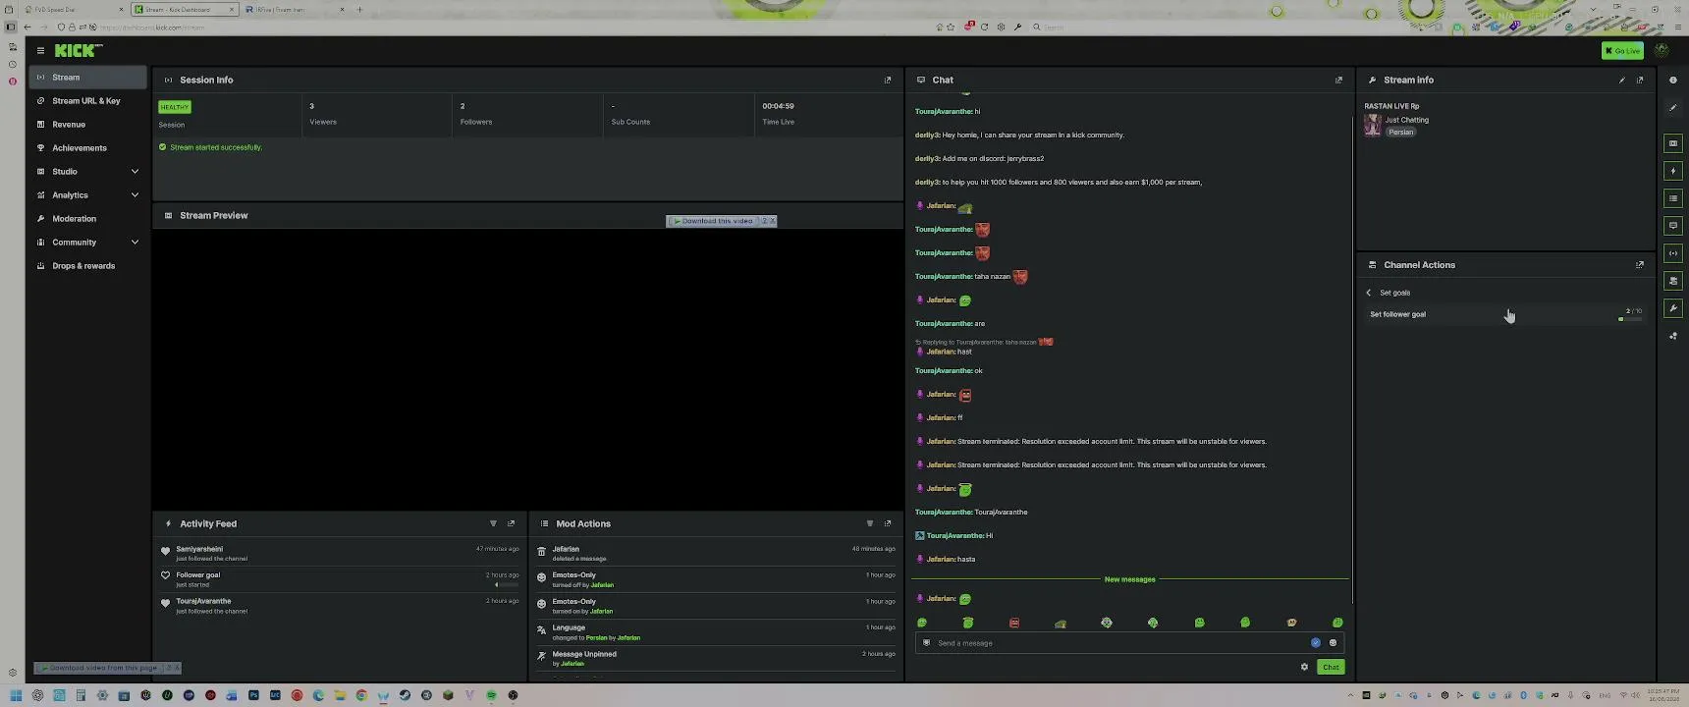Toggle Activity Feed panel in the right rail
This screenshot has width=1689, height=707.
tap(1673, 171)
